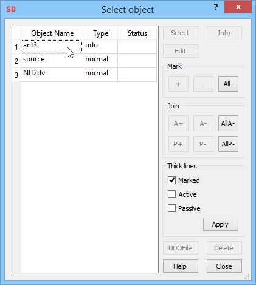This screenshot has width=256, height=285.
Task: Open the Help button at bottom
Action: point(181,266)
